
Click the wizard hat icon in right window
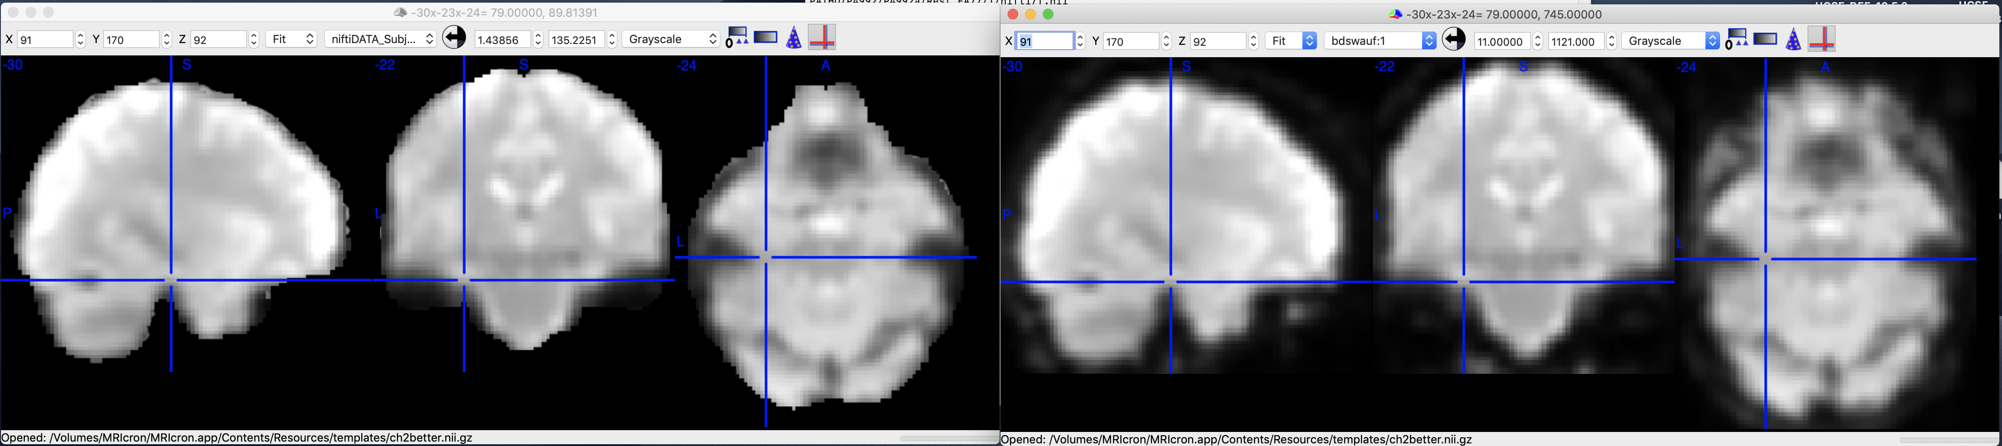1792,40
